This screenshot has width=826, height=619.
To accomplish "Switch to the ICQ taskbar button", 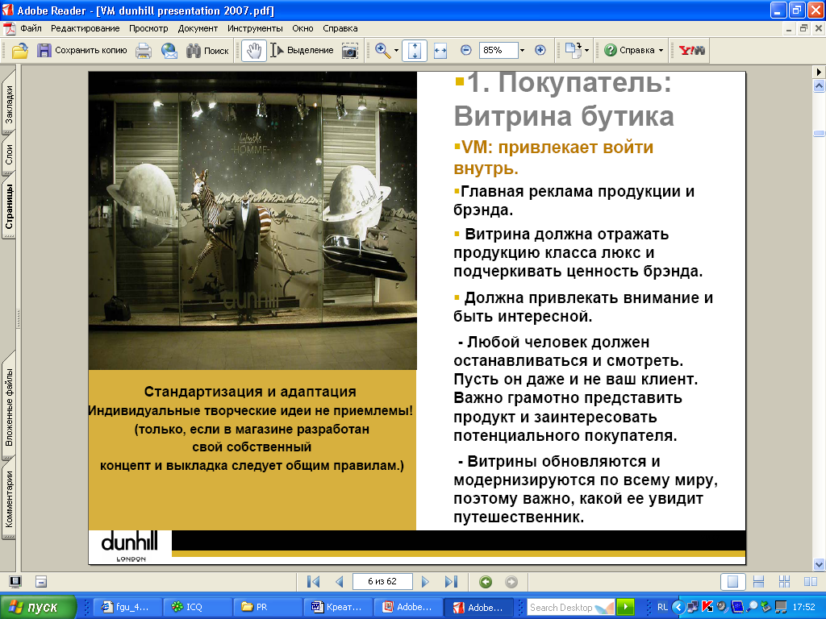I will [198, 607].
